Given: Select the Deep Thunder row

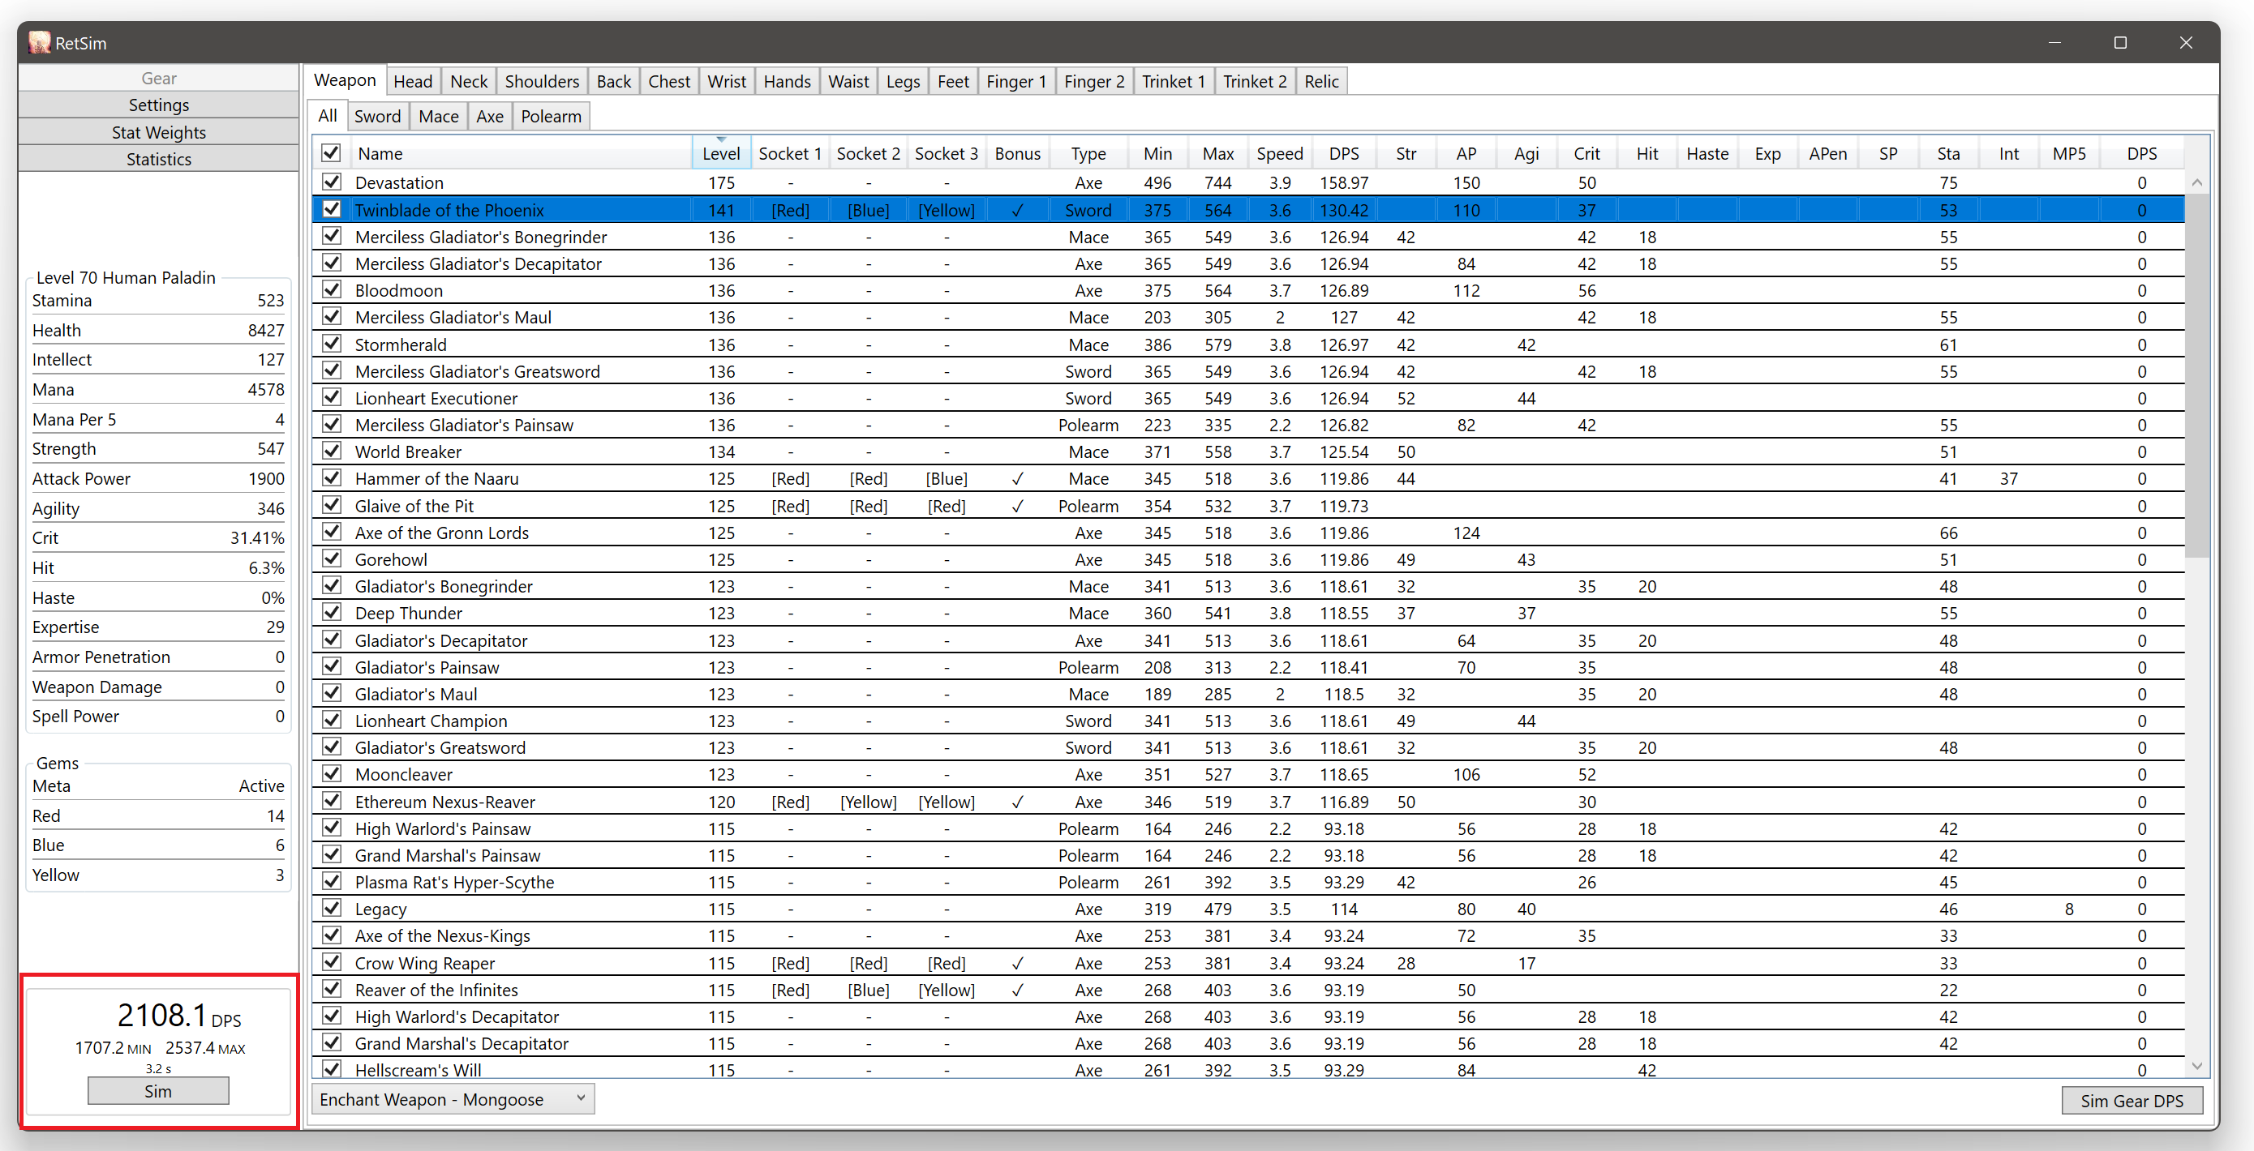Looking at the screenshot, I should pyautogui.click(x=1247, y=613).
